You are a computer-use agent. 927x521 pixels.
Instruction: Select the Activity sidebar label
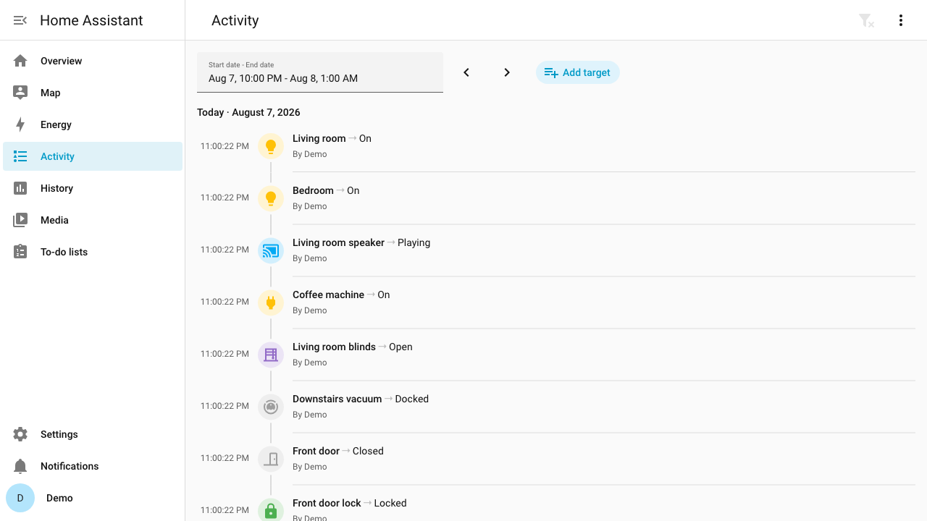click(57, 156)
